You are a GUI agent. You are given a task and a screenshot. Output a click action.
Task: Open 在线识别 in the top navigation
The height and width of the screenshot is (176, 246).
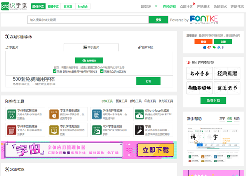pyautogui.click(x=169, y=7)
